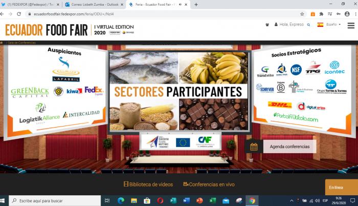Screen dimensions: 358x206
Task: Click the Spanish flag icon
Action: 320,25
